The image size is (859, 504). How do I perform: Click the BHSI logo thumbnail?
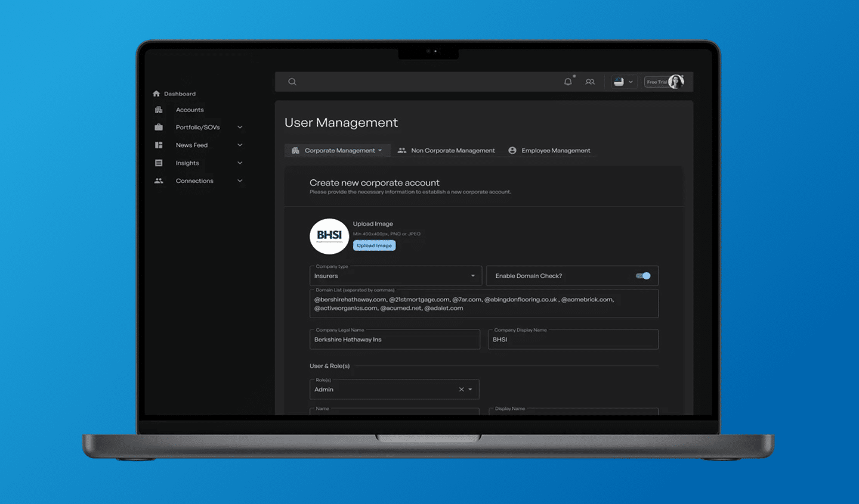329,236
